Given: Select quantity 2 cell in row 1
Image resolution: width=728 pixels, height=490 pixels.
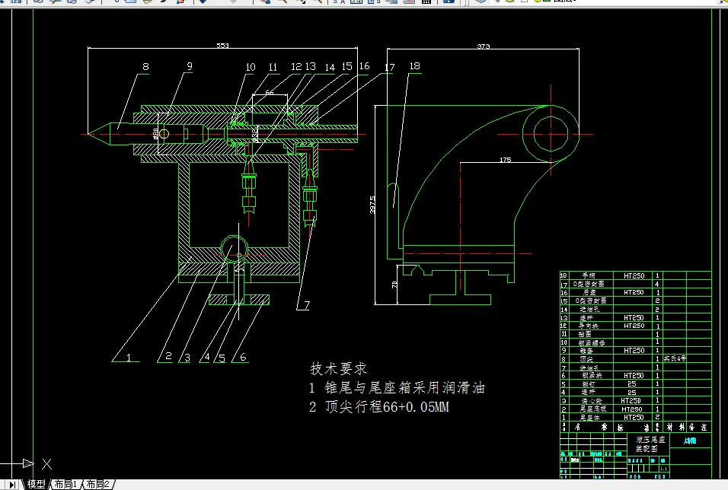Looking at the screenshot, I should tap(657, 418).
